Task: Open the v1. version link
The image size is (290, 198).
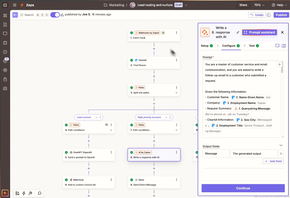Action: (x=62, y=14)
